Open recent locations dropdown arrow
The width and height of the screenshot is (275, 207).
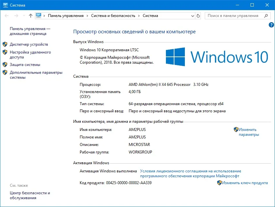click(24, 16)
